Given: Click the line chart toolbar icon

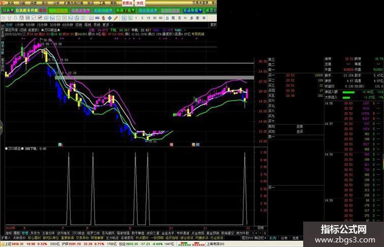Looking at the screenshot, I should (x=34, y=18).
